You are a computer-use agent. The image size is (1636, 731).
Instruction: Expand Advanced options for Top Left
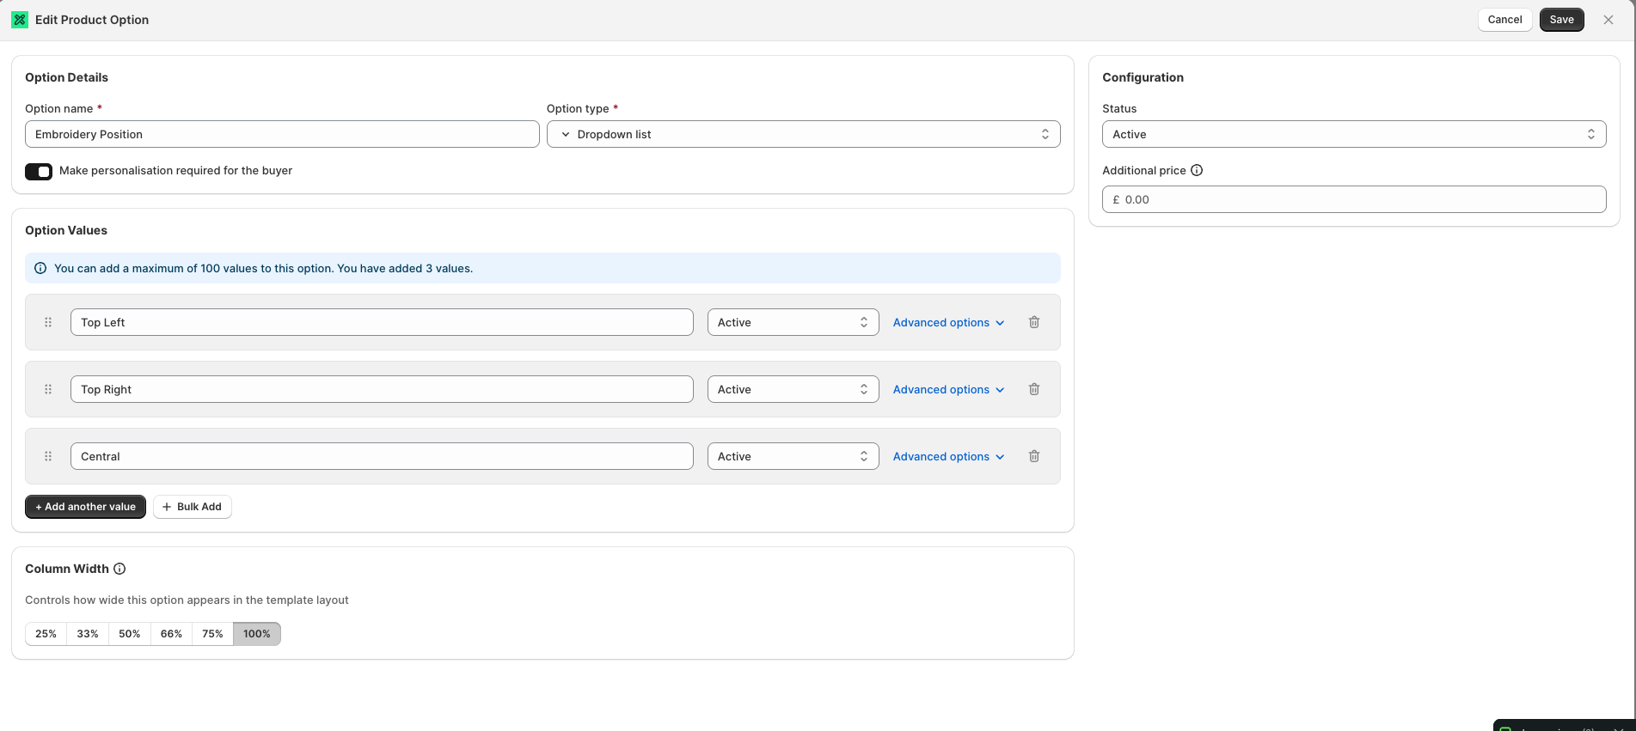(948, 322)
